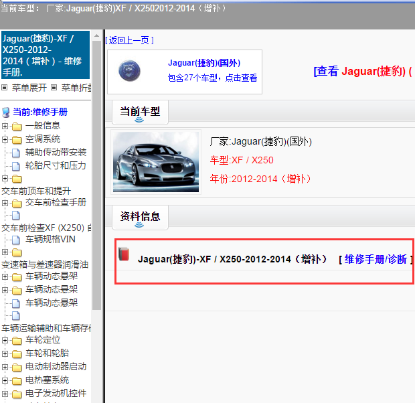Expand the 空调系统 tree node
Viewport: 415px width, 403px height.
[x=5, y=139]
